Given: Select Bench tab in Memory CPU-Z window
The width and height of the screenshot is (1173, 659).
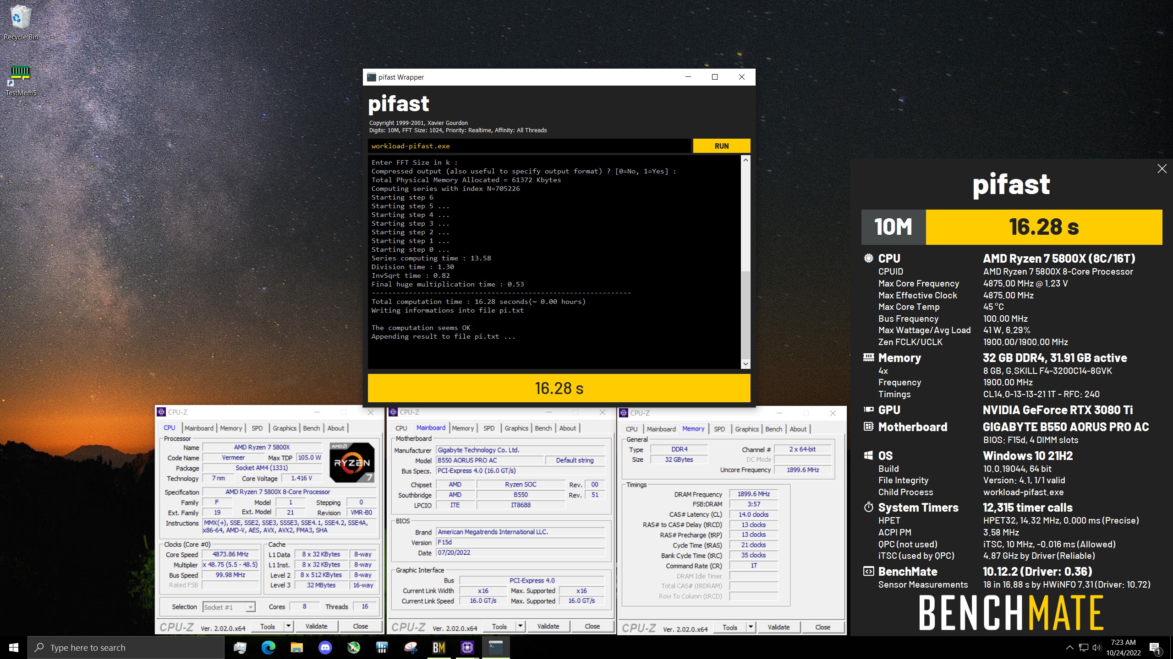Looking at the screenshot, I should (x=774, y=429).
